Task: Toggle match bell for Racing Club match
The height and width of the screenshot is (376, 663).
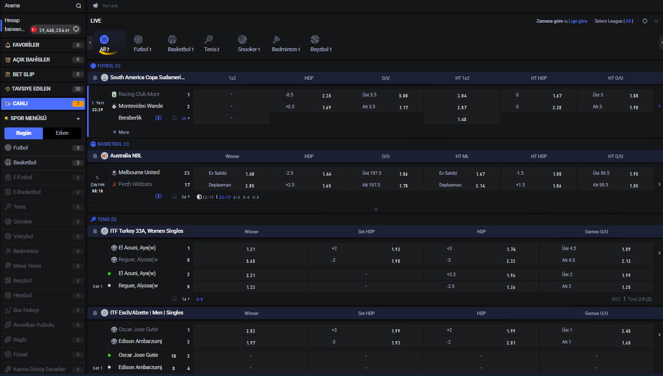Action: pos(174,118)
